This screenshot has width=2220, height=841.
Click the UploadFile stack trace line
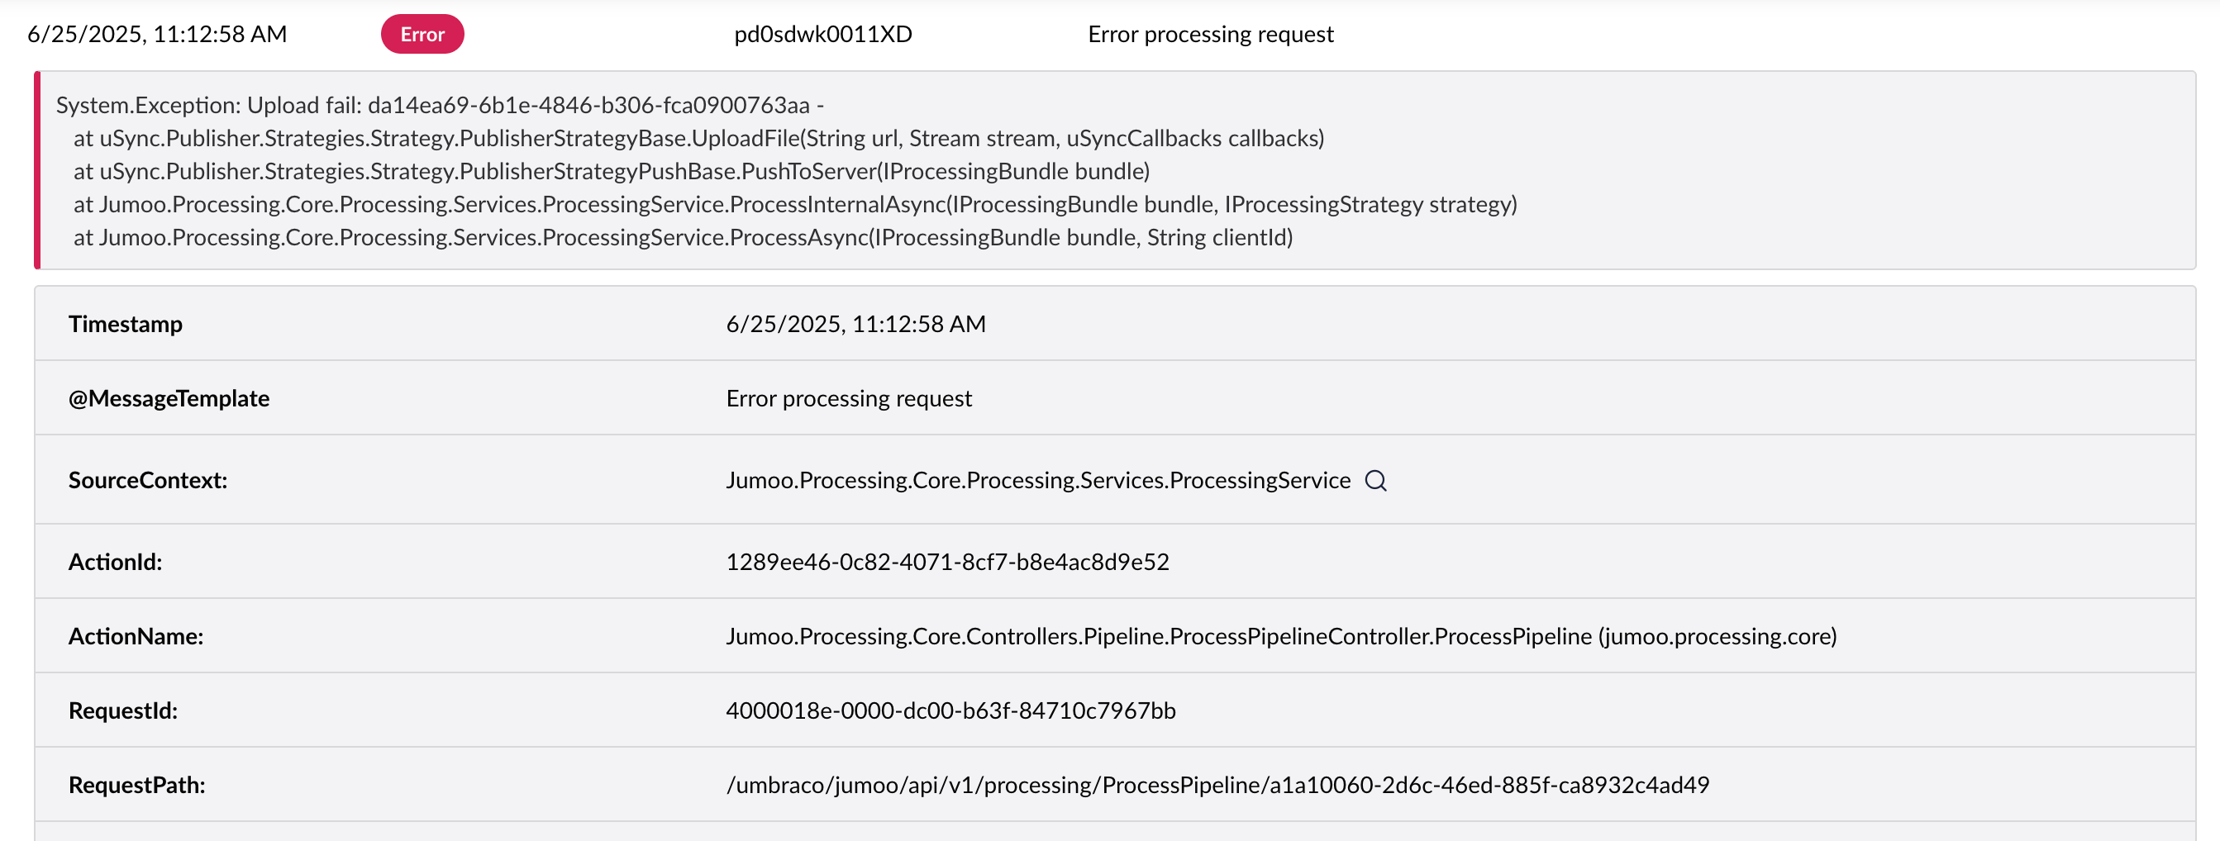coord(698,138)
